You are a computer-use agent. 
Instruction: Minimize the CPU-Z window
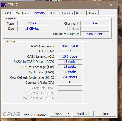[x=84, y=5]
